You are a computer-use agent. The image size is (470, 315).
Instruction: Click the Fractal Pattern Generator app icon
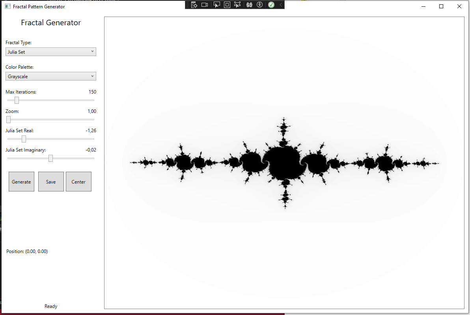tap(7, 6)
